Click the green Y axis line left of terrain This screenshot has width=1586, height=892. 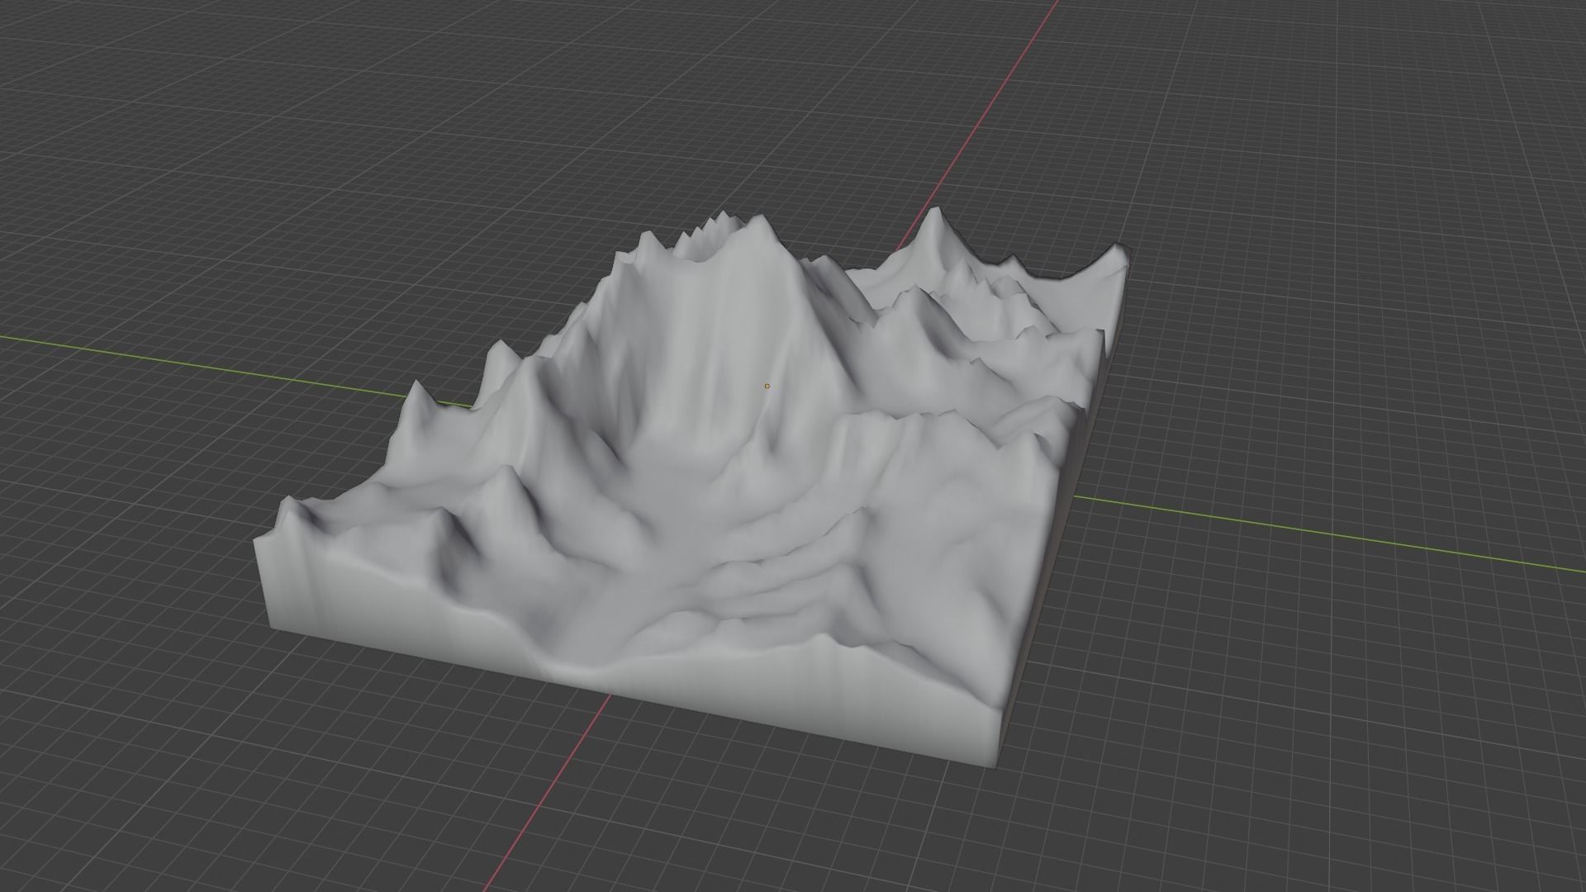(207, 366)
